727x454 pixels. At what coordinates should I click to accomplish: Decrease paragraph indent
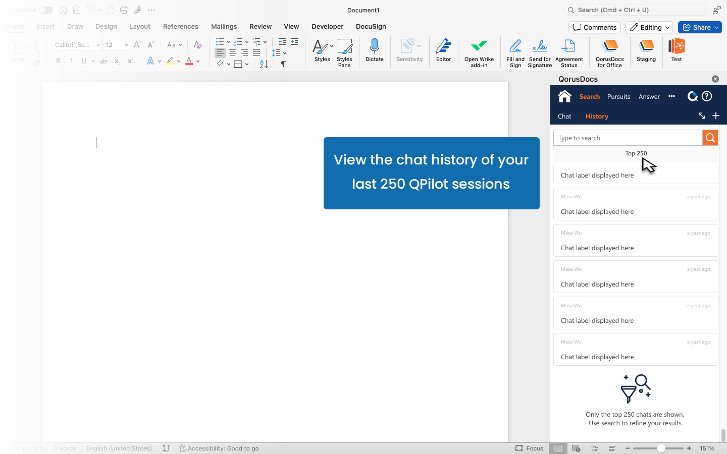[282, 42]
